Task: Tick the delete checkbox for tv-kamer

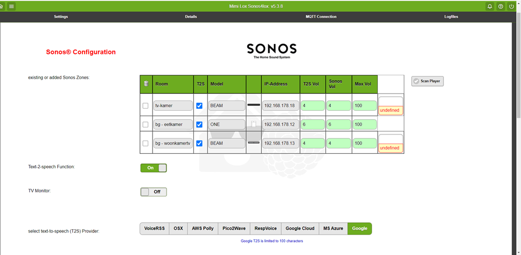Action: tap(145, 106)
